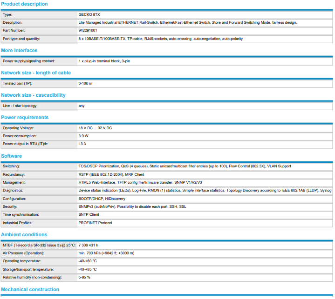Click the 'More Interfaces' heading
This screenshot has height=299, width=335.
(19, 51)
